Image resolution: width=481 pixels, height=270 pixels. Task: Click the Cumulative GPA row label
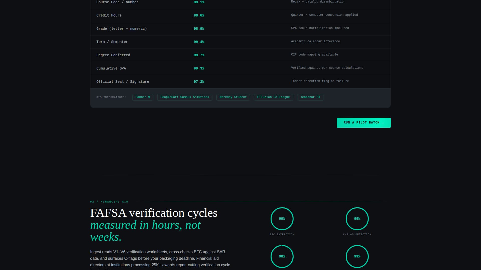(x=111, y=68)
